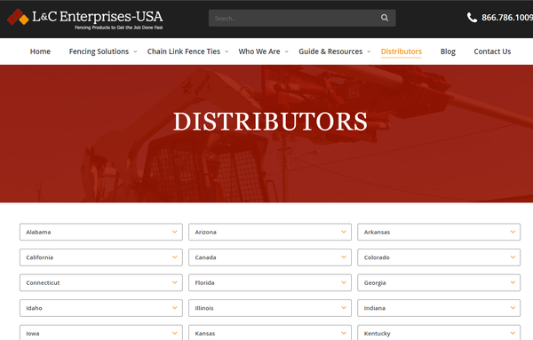Image resolution: width=533 pixels, height=340 pixels.
Task: Click chevron next to Fencing Solutions
Action: pyautogui.click(x=135, y=51)
